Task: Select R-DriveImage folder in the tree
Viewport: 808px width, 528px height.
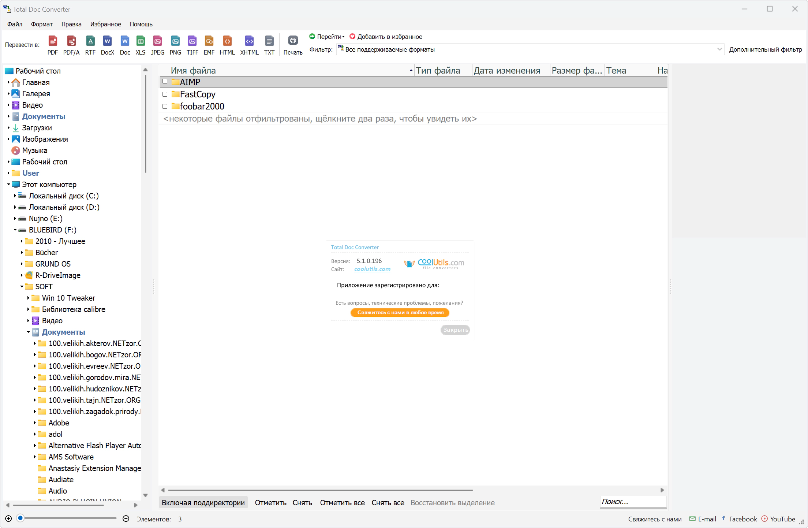Action: click(58, 275)
